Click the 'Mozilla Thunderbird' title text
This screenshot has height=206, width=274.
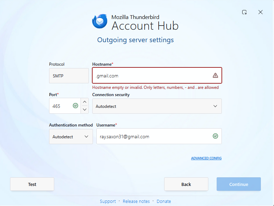click(135, 17)
